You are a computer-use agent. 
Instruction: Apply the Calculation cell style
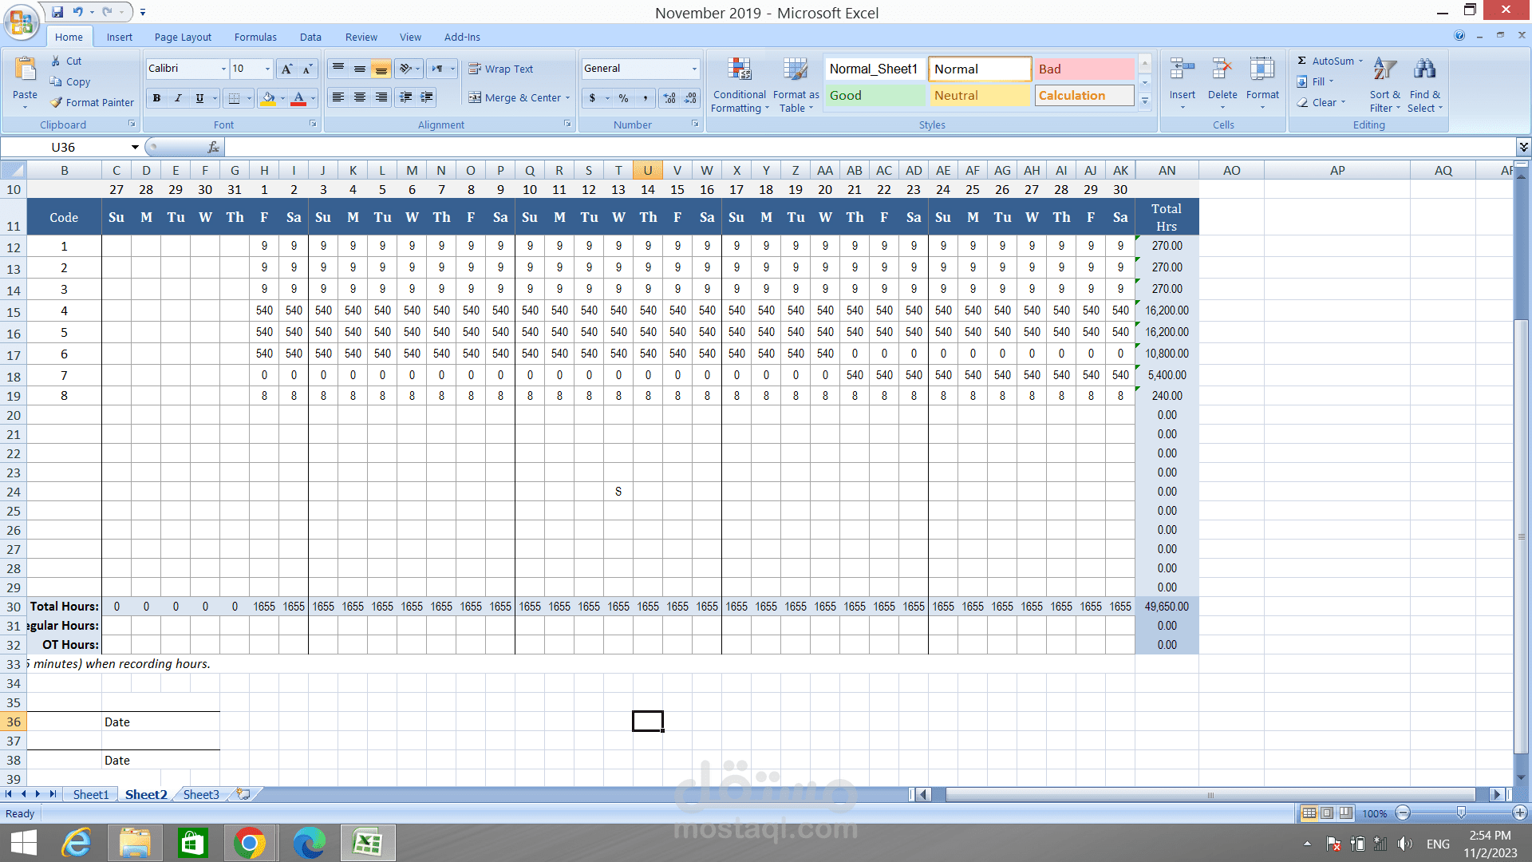click(x=1084, y=95)
